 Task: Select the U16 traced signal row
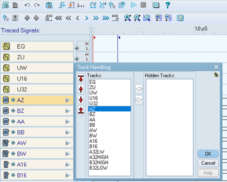coord(37,78)
